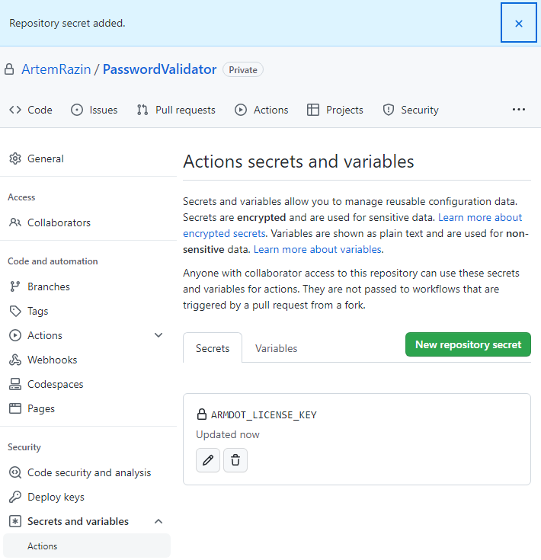Click New repository secret button

468,344
